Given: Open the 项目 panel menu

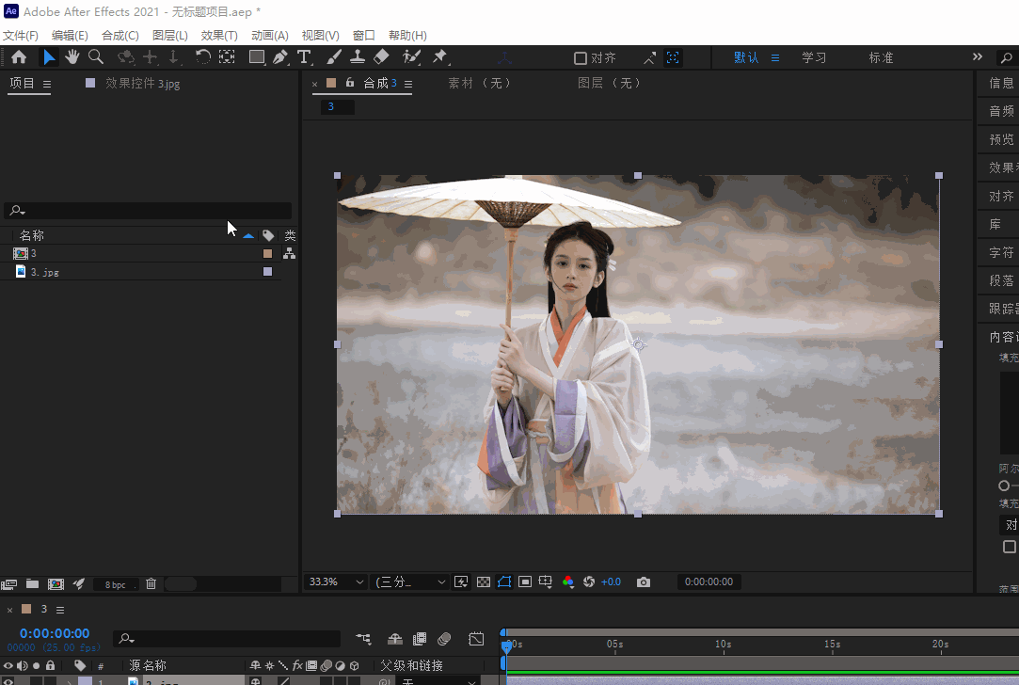Looking at the screenshot, I should pos(47,84).
